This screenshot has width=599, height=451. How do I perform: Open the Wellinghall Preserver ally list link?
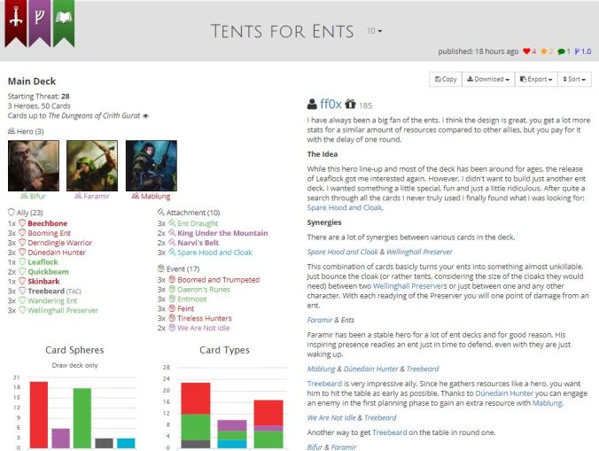click(63, 310)
